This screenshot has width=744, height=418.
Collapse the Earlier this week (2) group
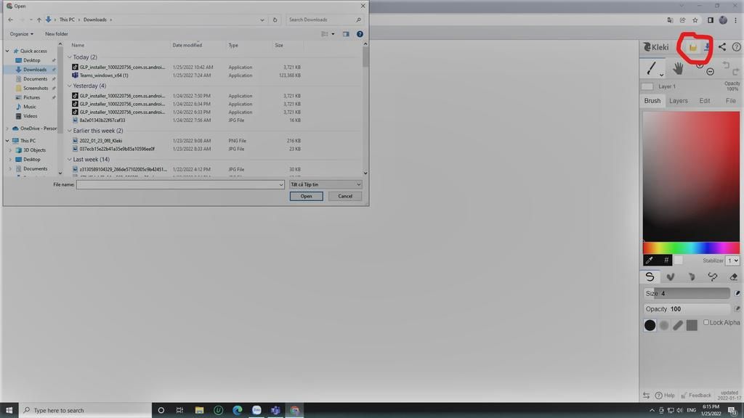point(70,131)
